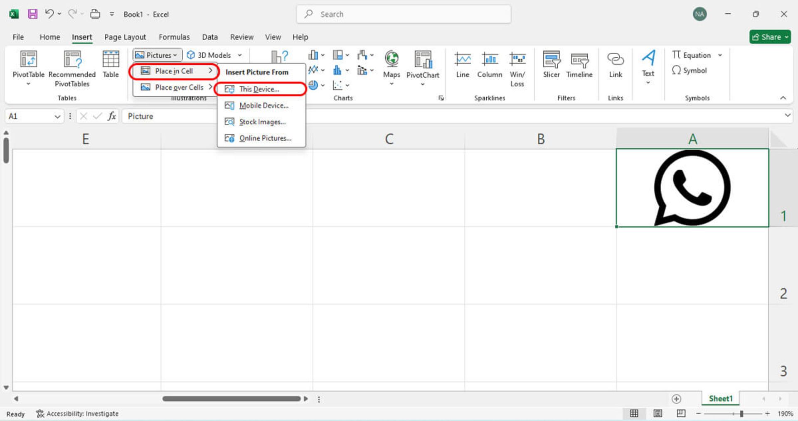The image size is (798, 421).
Task: Insert a Win/Loss sparkline
Action: tap(517, 69)
